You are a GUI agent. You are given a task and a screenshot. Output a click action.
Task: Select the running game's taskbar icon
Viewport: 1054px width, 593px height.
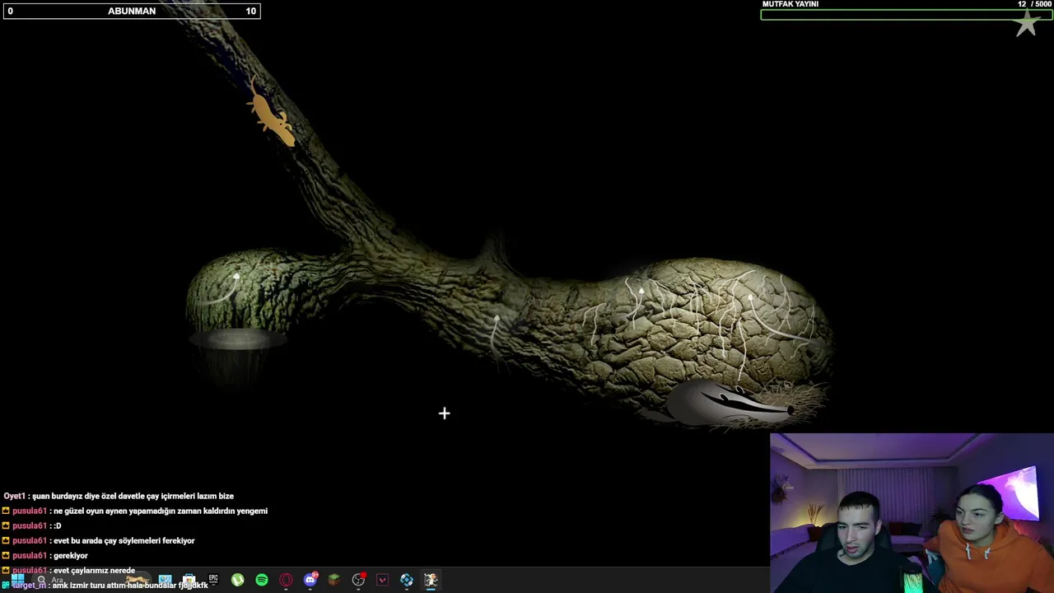pyautogui.click(x=431, y=580)
